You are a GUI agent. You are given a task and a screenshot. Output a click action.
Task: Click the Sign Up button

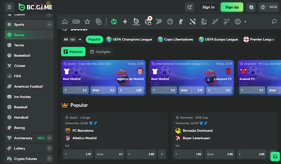pyautogui.click(x=232, y=7)
